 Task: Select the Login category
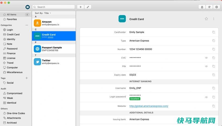click(x=16, y=30)
